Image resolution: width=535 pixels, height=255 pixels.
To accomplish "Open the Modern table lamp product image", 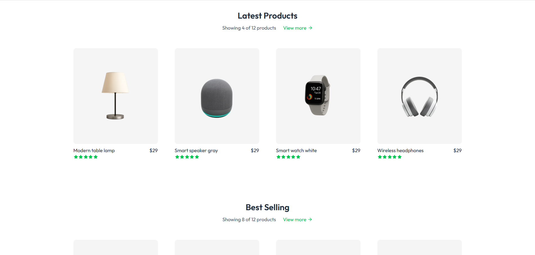I will pyautogui.click(x=115, y=96).
